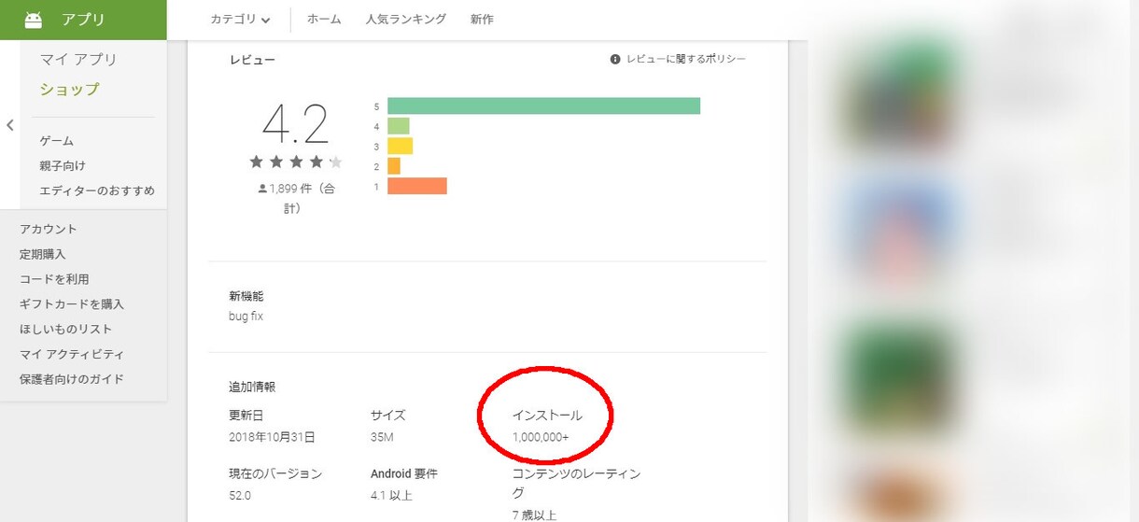This screenshot has width=1139, height=522.
Task: Click the 1,899 件 review count text
Action: click(302, 198)
